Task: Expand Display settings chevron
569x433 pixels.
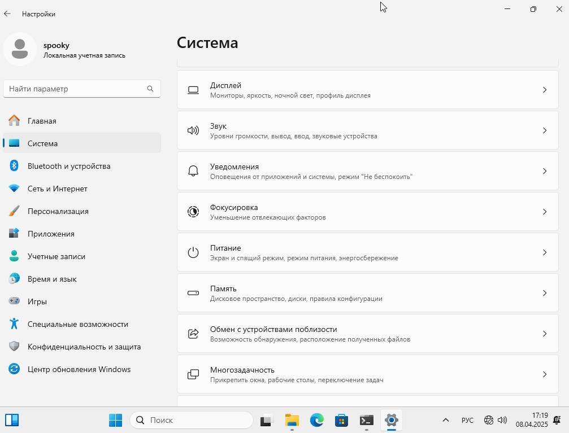Action: coord(544,90)
